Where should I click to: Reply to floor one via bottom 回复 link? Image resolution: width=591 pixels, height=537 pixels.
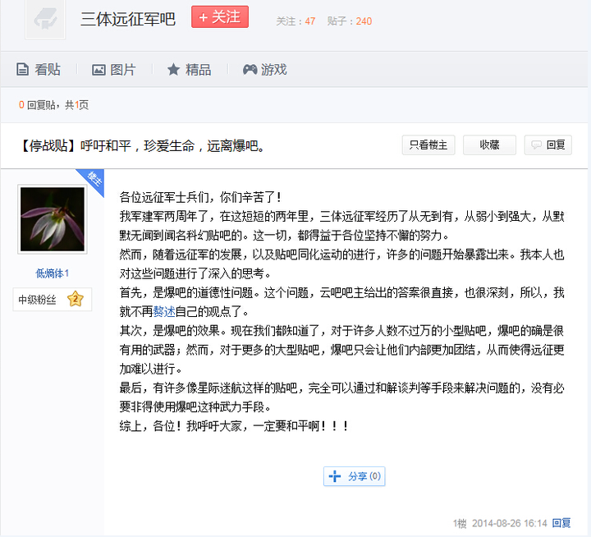coord(561,523)
